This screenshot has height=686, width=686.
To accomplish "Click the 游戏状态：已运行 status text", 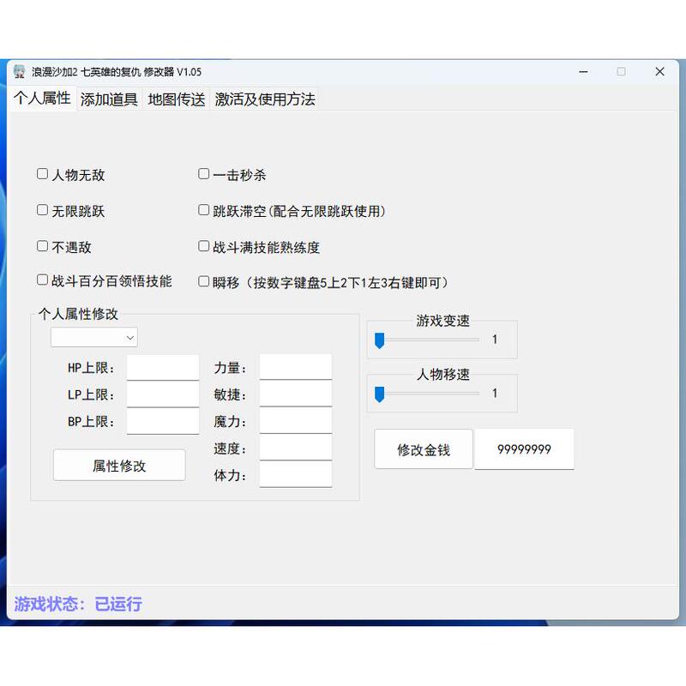I will click(78, 604).
